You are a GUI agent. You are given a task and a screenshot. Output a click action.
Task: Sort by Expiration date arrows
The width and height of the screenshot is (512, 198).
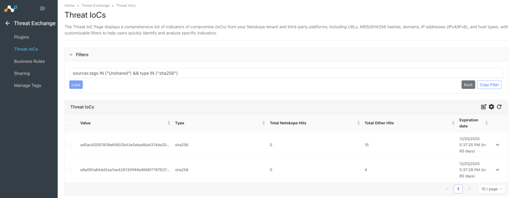point(486,123)
